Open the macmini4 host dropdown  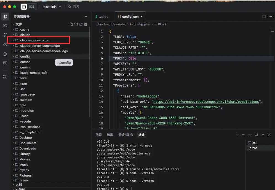point(52,7)
